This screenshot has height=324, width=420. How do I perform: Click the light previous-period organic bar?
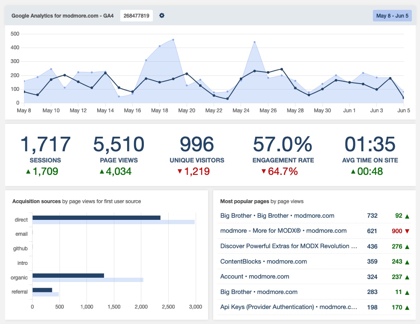[x=88, y=280]
